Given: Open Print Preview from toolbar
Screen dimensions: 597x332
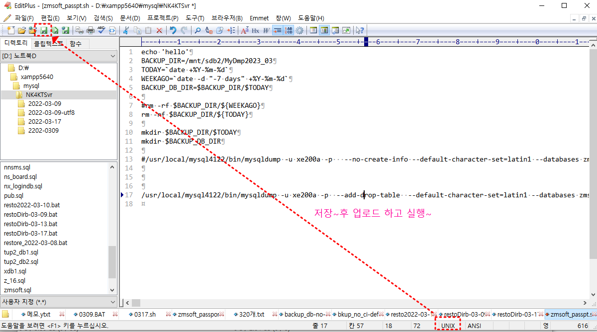Looking at the screenshot, I should [x=80, y=30].
